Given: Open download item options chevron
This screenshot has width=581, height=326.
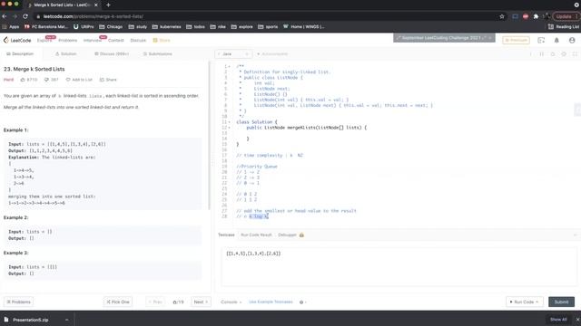Looking at the screenshot, I should click(66, 320).
